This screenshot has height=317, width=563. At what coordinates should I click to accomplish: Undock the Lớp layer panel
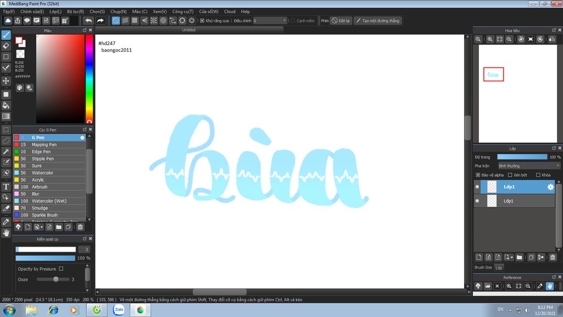point(554,148)
